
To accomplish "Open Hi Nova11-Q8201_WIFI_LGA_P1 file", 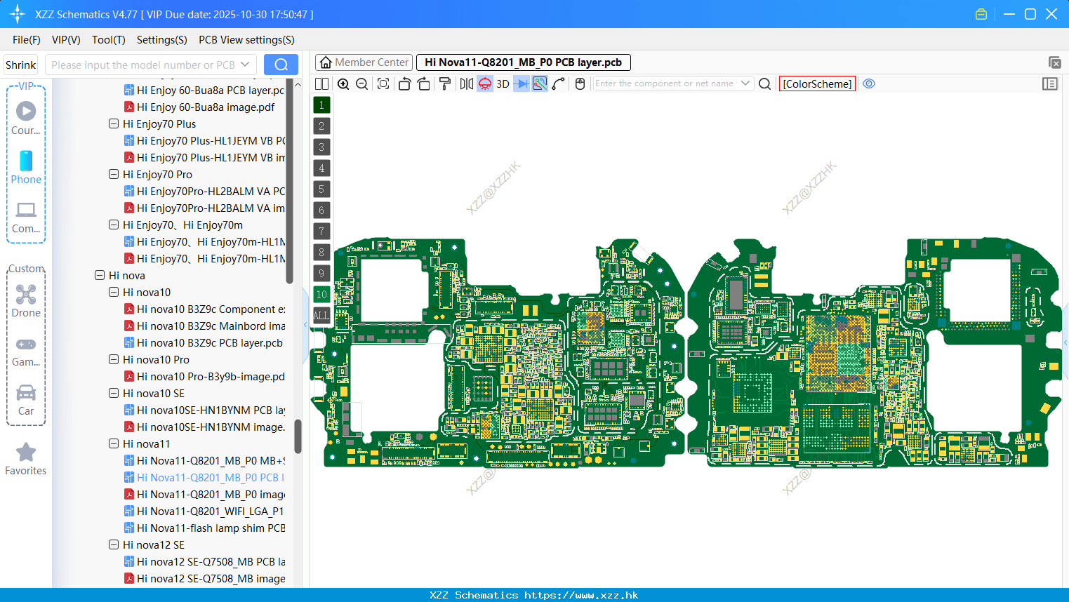I will [x=204, y=511].
